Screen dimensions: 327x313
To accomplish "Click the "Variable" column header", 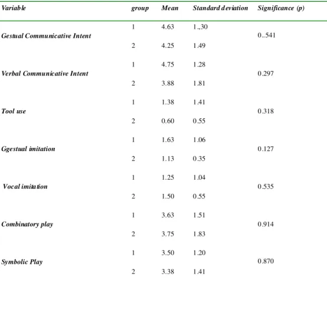I will pyautogui.click(x=14, y=8).
